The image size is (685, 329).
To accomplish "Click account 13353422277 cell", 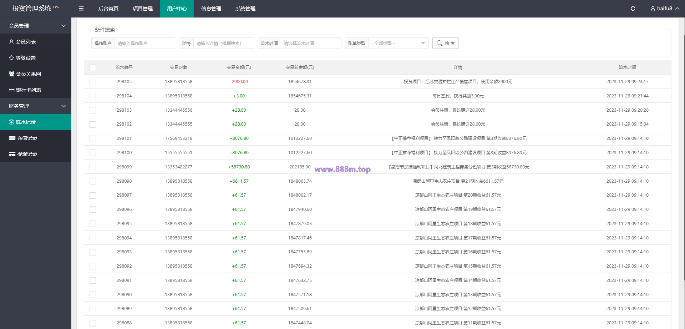I will (178, 167).
